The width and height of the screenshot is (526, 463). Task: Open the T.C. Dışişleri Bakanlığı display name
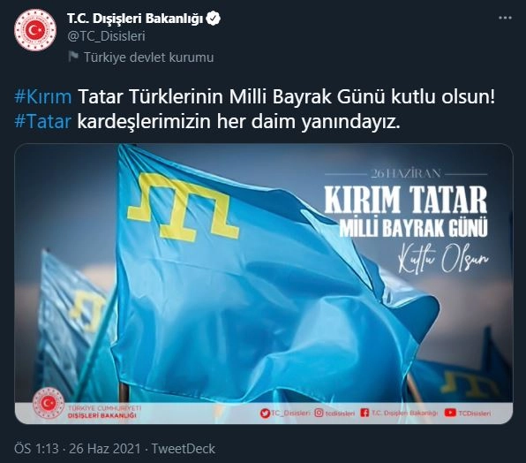pyautogui.click(x=135, y=19)
